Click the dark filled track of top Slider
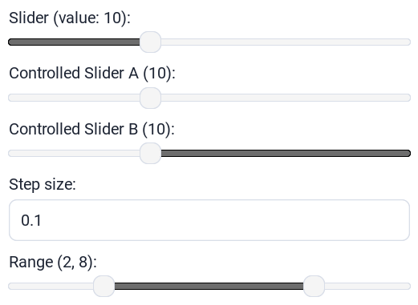The image size is (418, 305). pyautogui.click(x=74, y=42)
